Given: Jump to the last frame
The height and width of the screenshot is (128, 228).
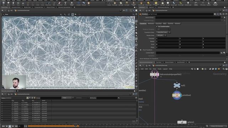Looking at the screenshot, I should coord(16,126).
